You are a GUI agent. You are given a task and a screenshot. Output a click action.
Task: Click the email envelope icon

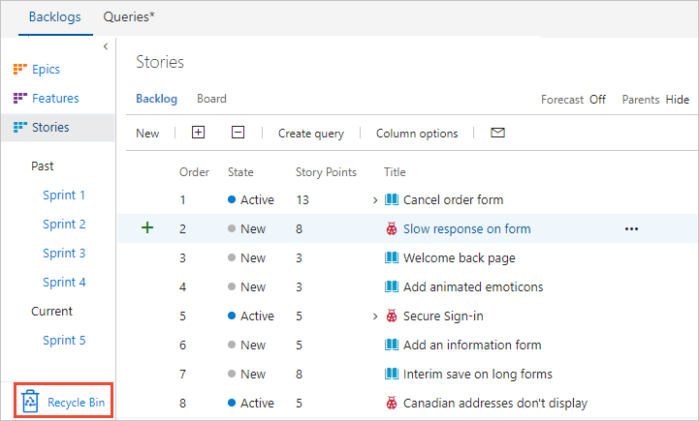click(497, 133)
